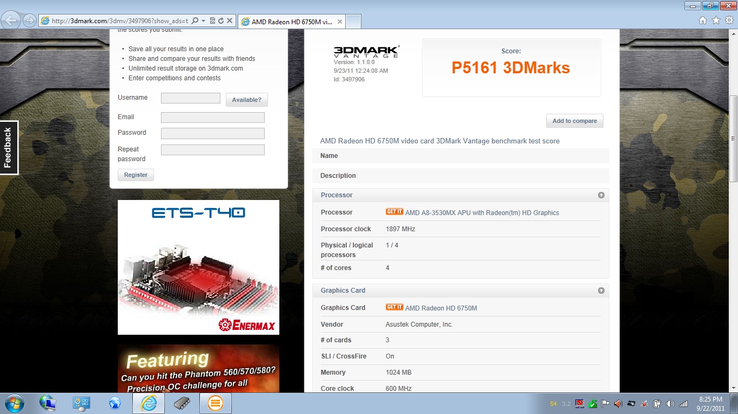This screenshot has height=414, width=738.
Task: Open the Enermax ETS-T40 advertisement
Action: pos(198,267)
